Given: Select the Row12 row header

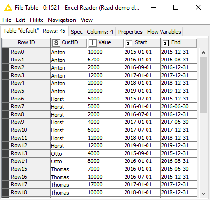Looking at the screenshot, I should tap(26, 146).
